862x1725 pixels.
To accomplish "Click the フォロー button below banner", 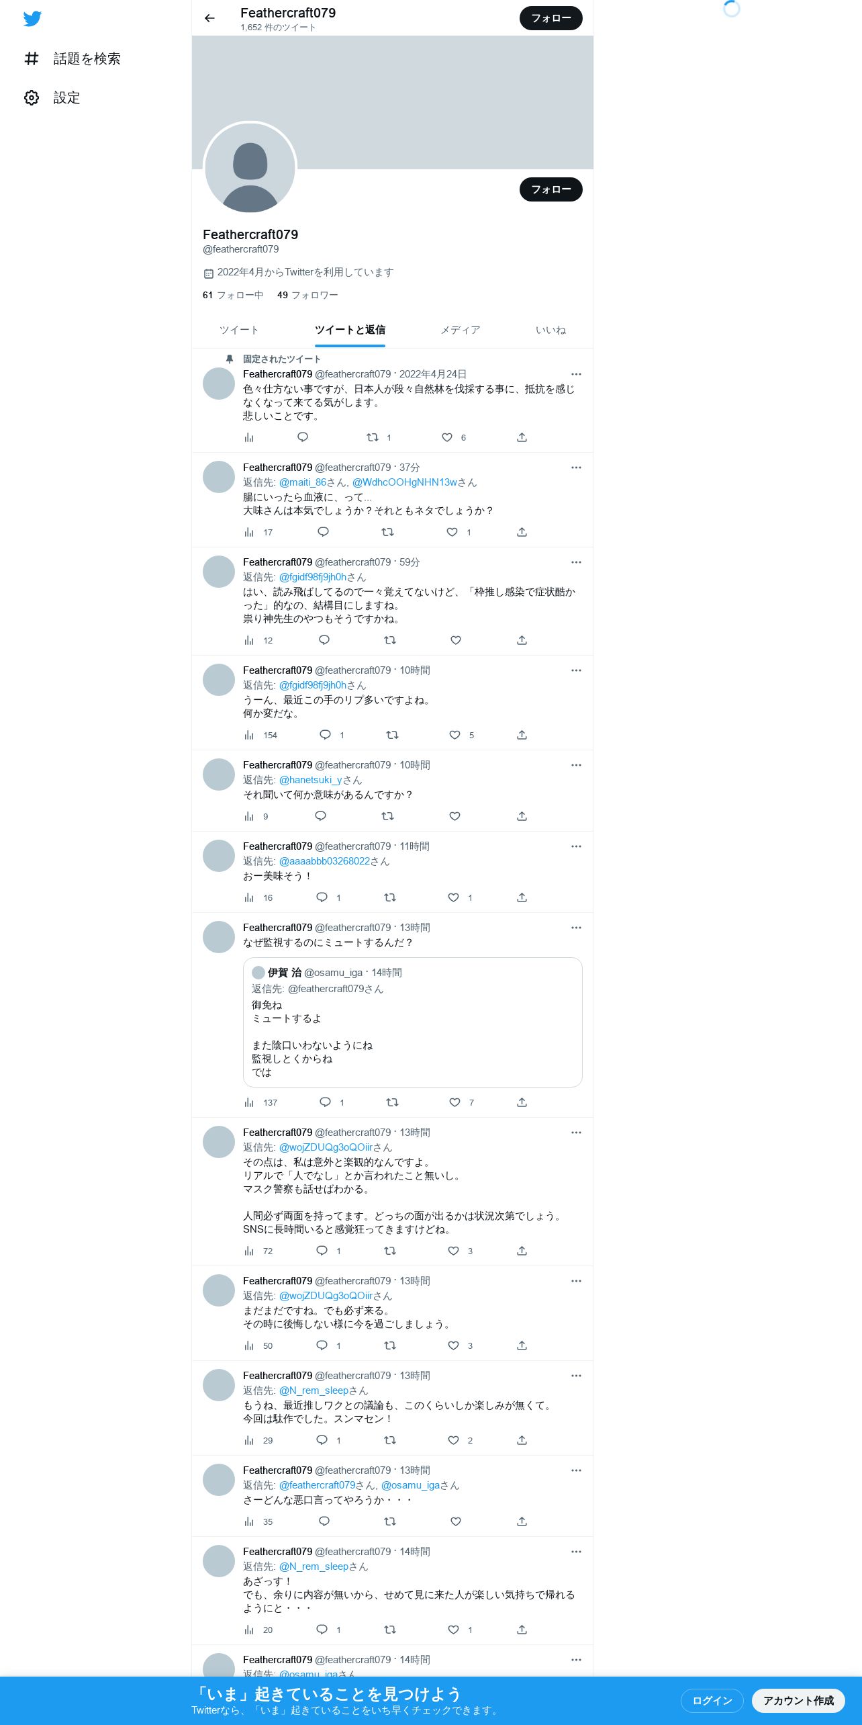I will [x=550, y=189].
